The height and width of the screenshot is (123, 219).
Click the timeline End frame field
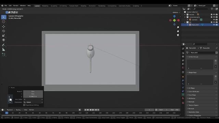click(x=175, y=110)
